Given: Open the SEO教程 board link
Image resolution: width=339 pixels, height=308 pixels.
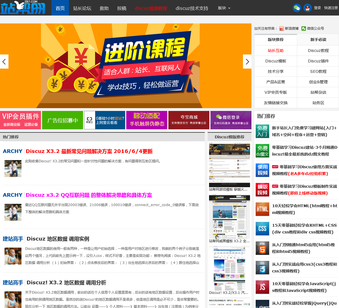Looking at the screenshot, I should tap(318, 71).
